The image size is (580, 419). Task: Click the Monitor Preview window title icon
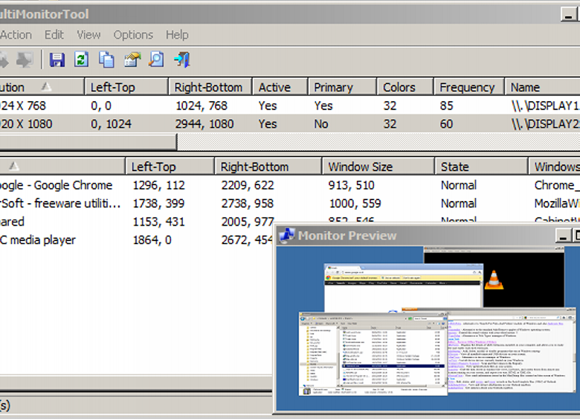(286, 236)
